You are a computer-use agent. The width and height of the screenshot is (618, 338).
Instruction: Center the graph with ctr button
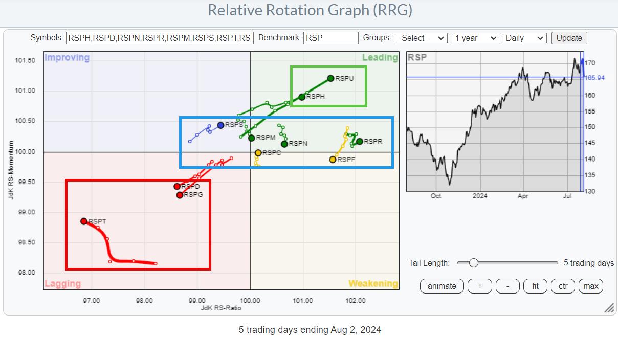pyautogui.click(x=563, y=286)
